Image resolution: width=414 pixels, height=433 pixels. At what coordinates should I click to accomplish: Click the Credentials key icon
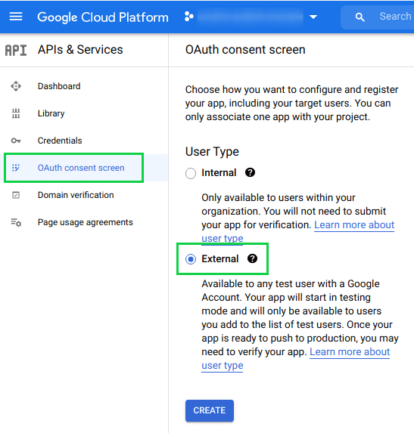pyautogui.click(x=16, y=141)
